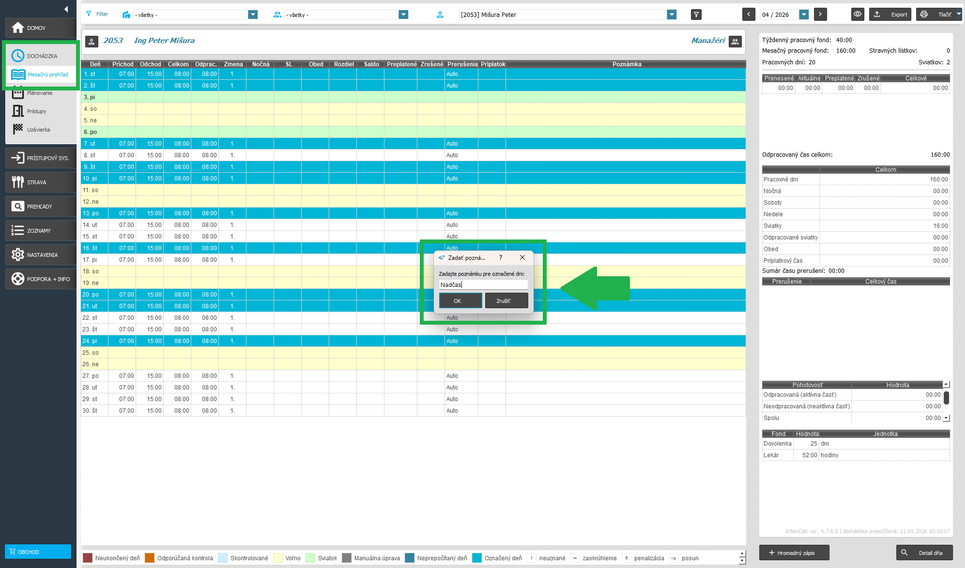Open the Domov home section

[41, 28]
